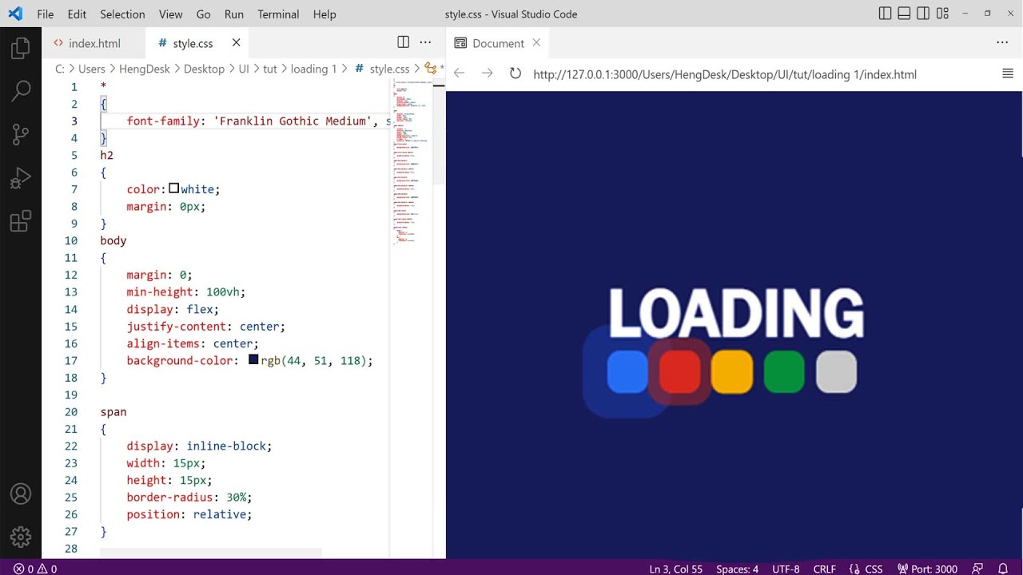
Task: Click the Port: 3000 status item
Action: coord(927,569)
